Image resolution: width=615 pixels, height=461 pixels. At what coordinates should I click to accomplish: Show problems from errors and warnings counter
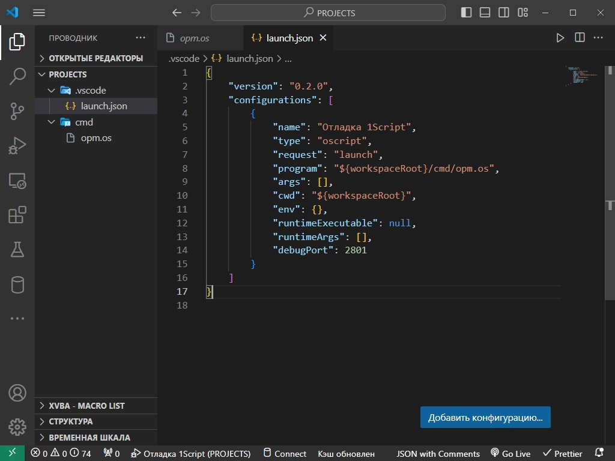[x=61, y=454]
